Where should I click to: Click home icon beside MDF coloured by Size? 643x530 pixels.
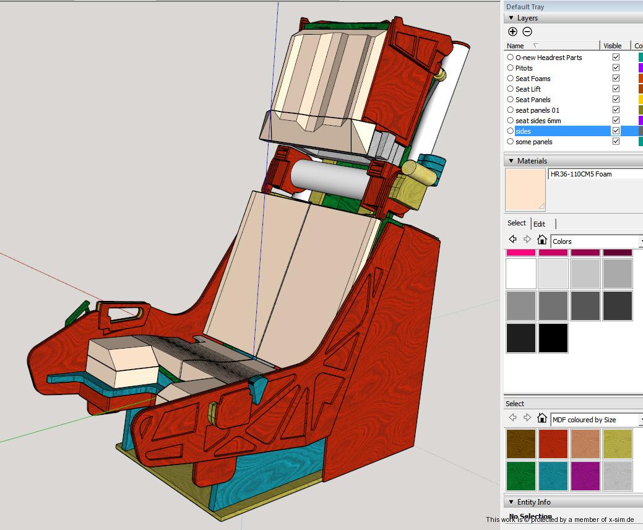tap(542, 419)
